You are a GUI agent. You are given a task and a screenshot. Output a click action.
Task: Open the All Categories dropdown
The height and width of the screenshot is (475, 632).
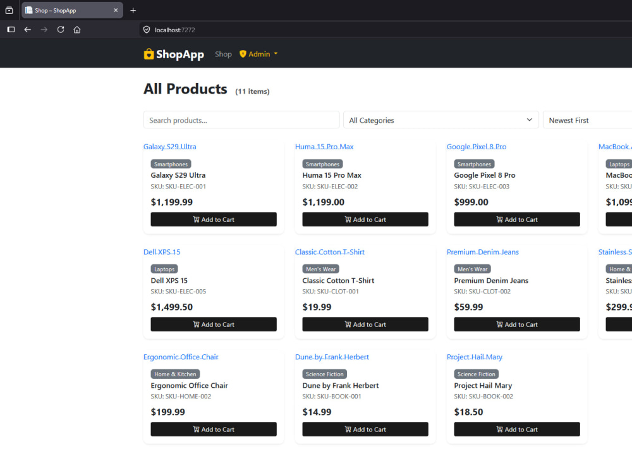coord(441,120)
